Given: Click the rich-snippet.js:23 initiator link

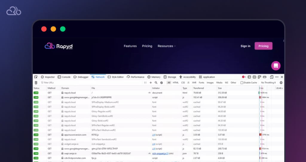Looking at the screenshot, I should point(160,153).
